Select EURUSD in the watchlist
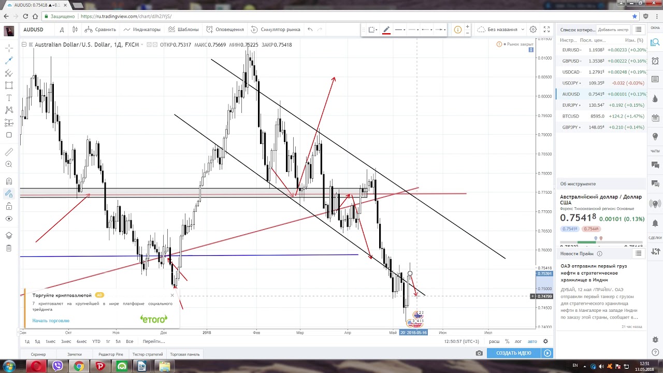The image size is (663, 373). coord(602,50)
